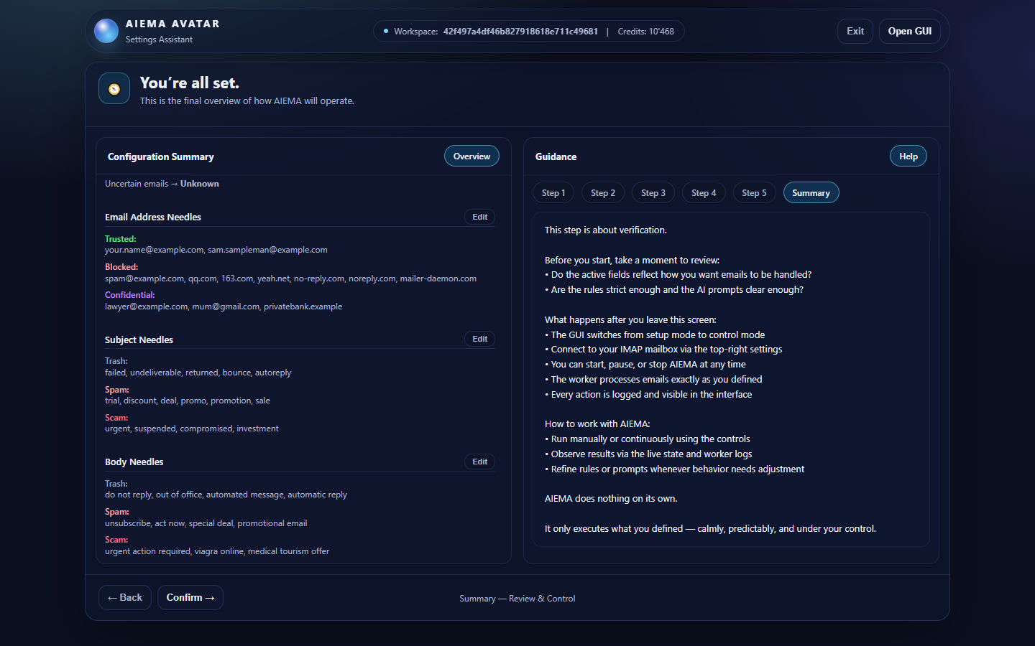Open the Step 4 guidance tab
The width and height of the screenshot is (1035, 646).
tap(704, 193)
